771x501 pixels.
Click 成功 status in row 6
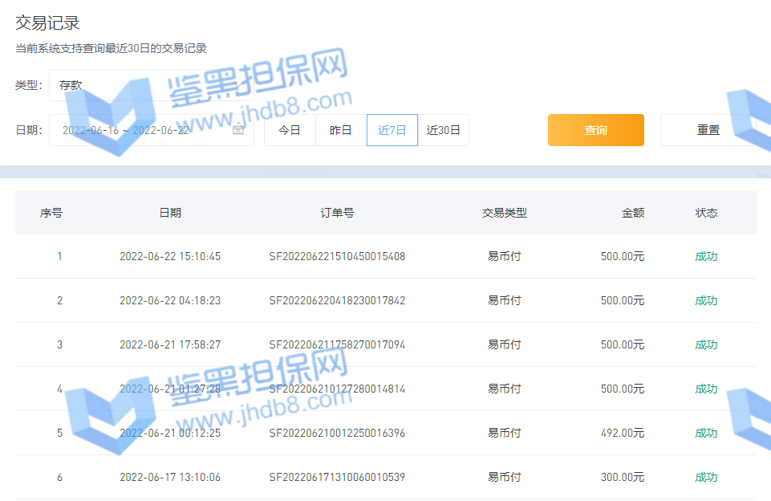click(x=706, y=478)
